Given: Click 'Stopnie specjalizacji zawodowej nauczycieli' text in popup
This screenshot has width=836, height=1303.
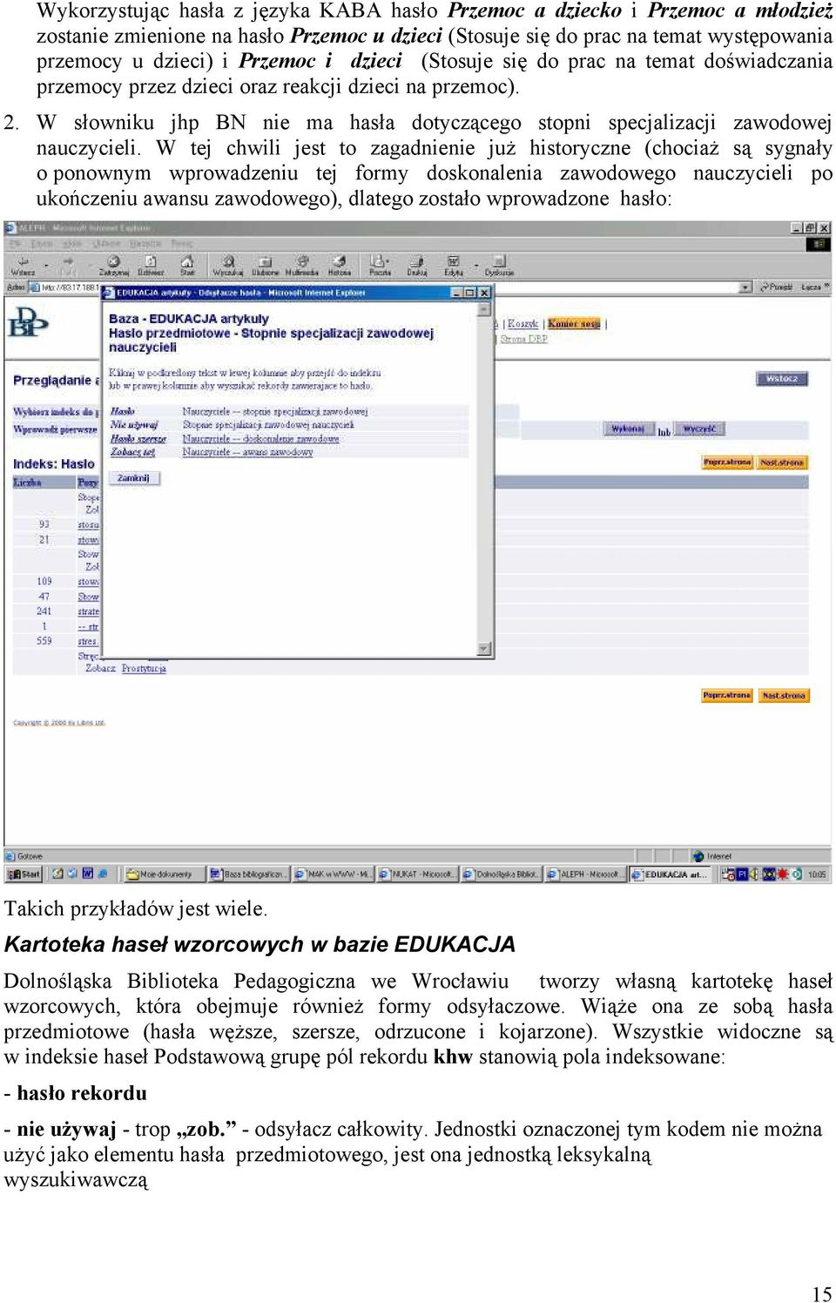Looking at the screenshot, I should click(x=268, y=425).
